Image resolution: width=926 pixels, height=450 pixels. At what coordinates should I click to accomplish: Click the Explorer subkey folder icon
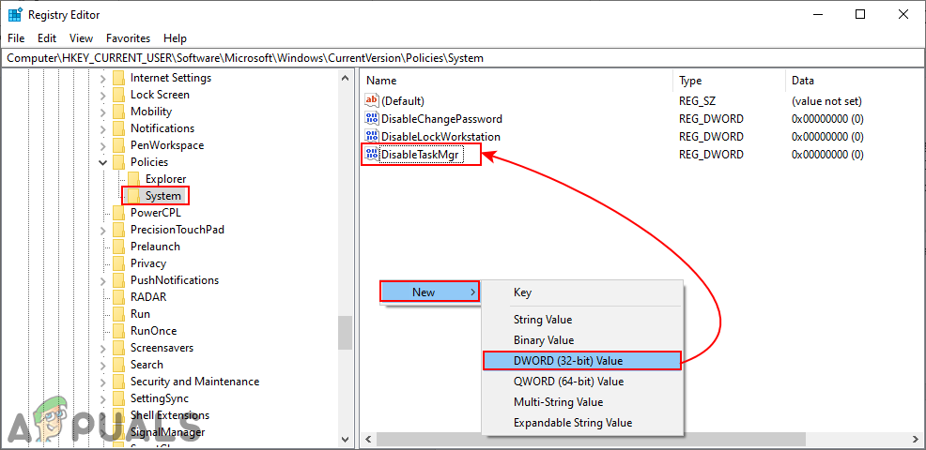click(x=134, y=179)
